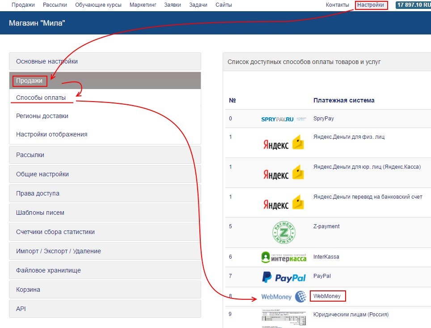Expand the Корзина sidebar section
Image resolution: width=431 pixels, height=328 pixels.
pos(105,290)
